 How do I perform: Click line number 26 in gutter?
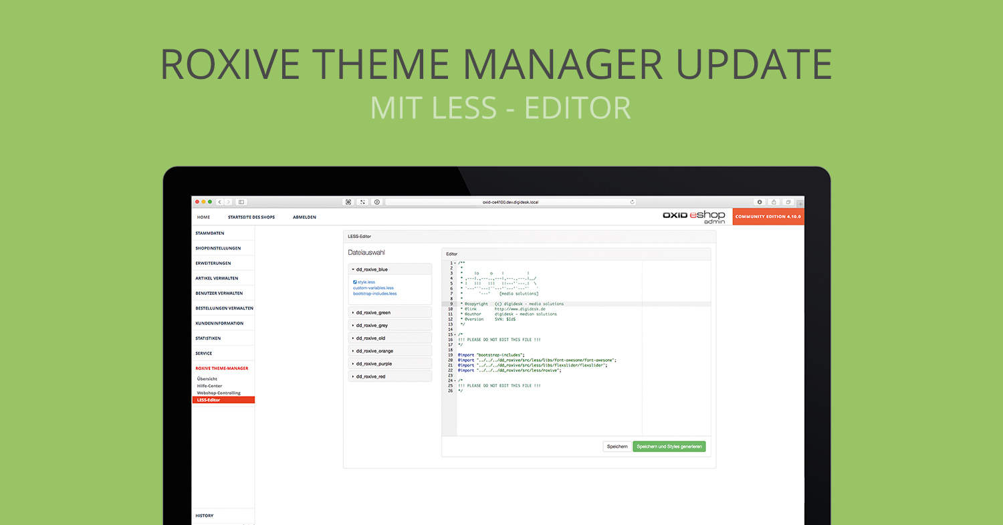[450, 391]
